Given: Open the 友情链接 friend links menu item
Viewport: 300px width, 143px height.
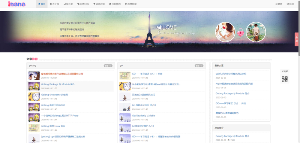Looking at the screenshot, I should pyautogui.click(x=131, y=4).
